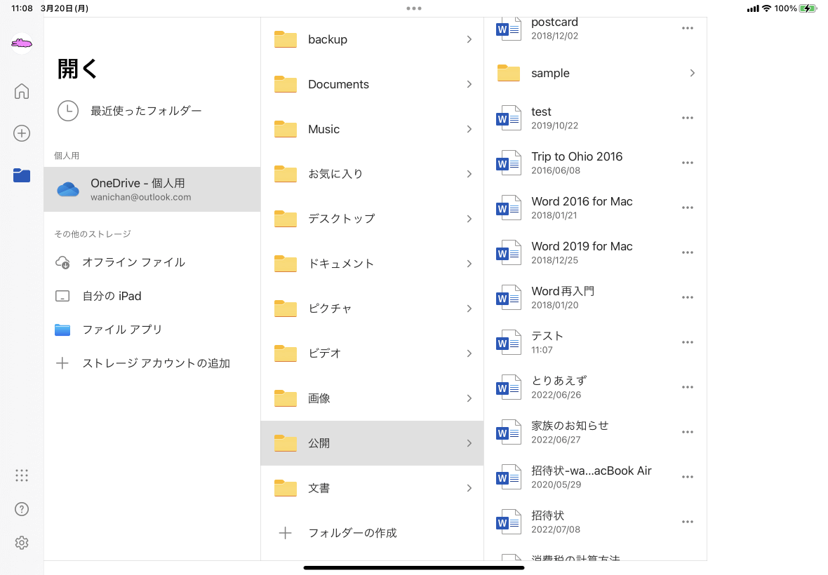Open the Settings gear icon

[22, 543]
